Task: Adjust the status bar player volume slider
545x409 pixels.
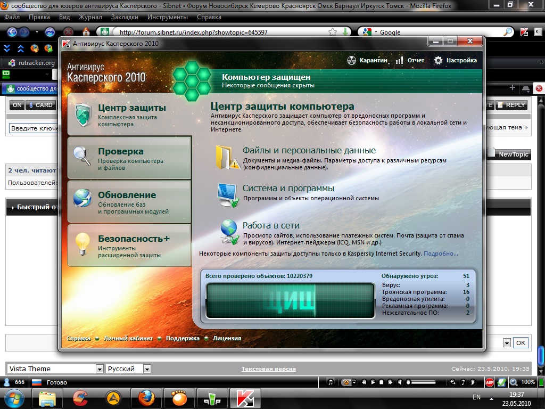Action: click(422, 382)
